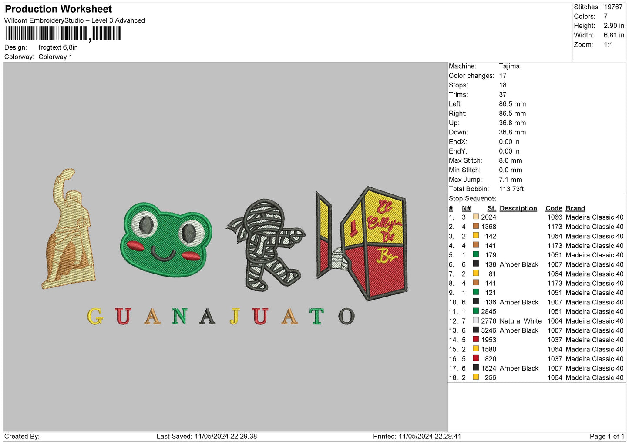This screenshot has width=629, height=444.
Task: Click the red swatch in row 14
Action: coord(476,339)
